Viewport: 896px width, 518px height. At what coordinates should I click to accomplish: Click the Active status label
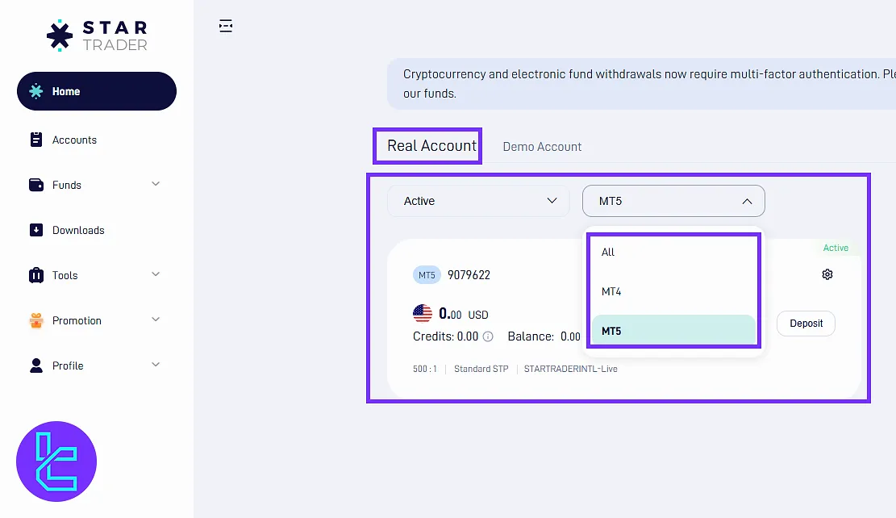coord(836,248)
